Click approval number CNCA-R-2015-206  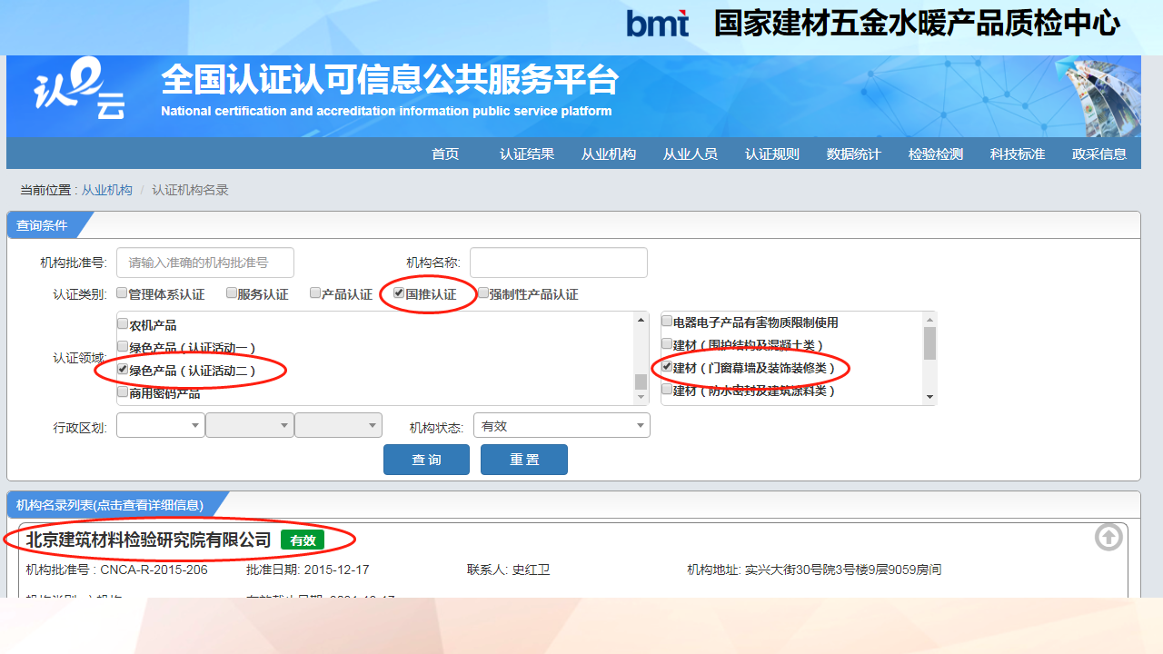(154, 570)
